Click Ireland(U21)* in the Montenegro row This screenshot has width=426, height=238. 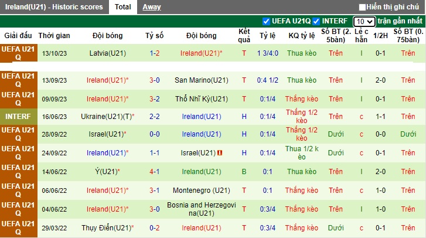(x=108, y=191)
